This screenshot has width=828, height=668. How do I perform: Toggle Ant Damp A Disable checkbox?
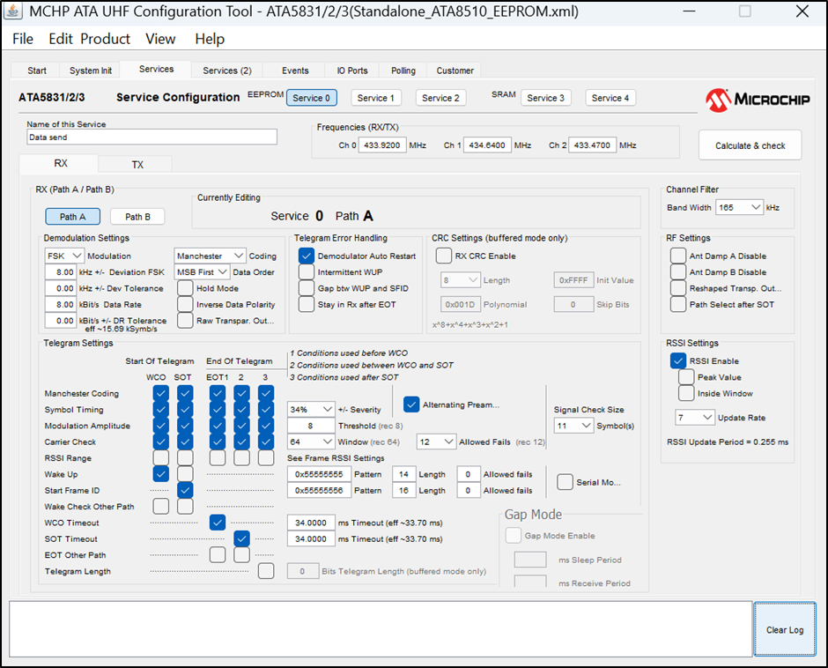click(x=678, y=256)
